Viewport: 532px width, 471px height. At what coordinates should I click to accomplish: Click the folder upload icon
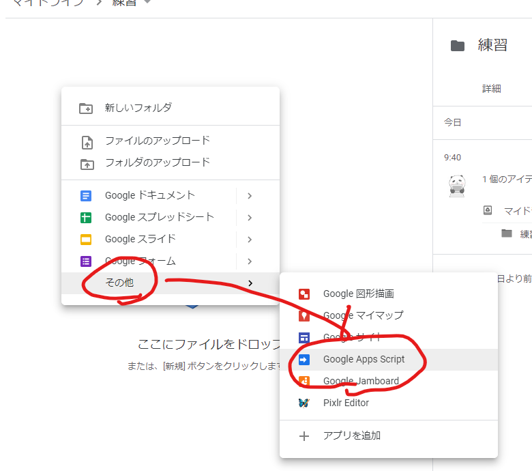tap(86, 164)
